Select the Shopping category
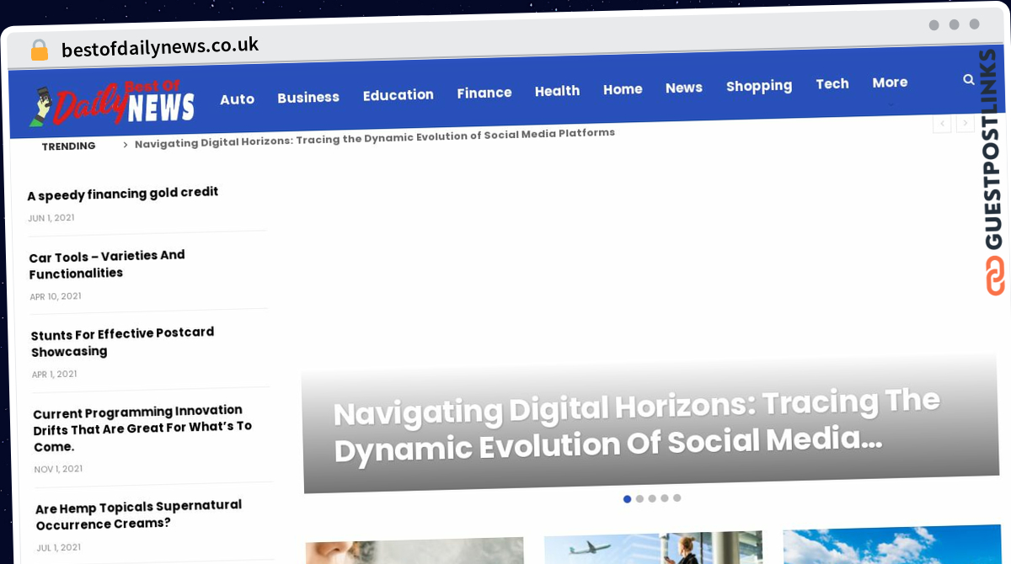 click(759, 86)
